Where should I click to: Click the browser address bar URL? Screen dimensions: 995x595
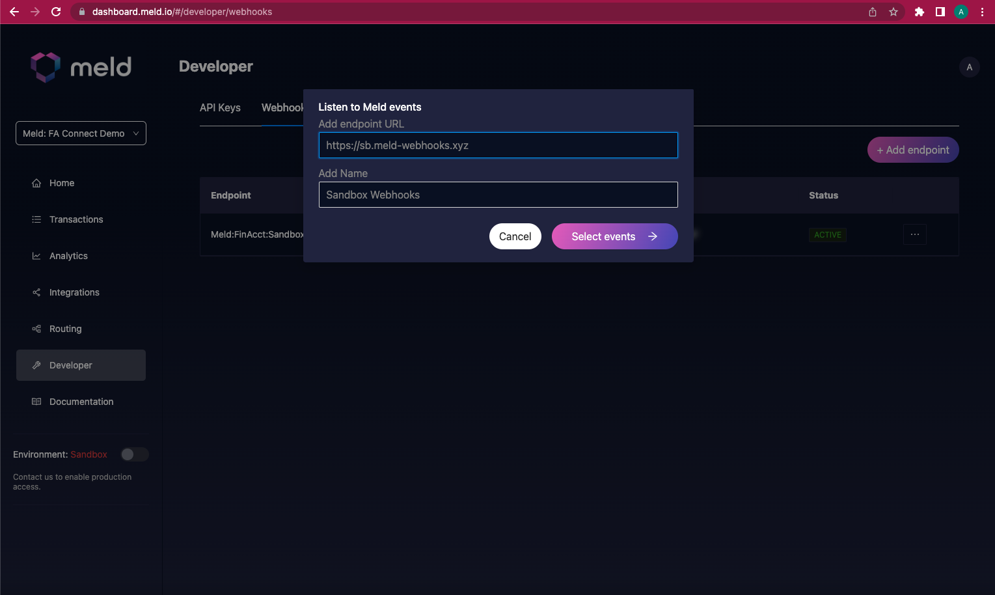tap(182, 12)
